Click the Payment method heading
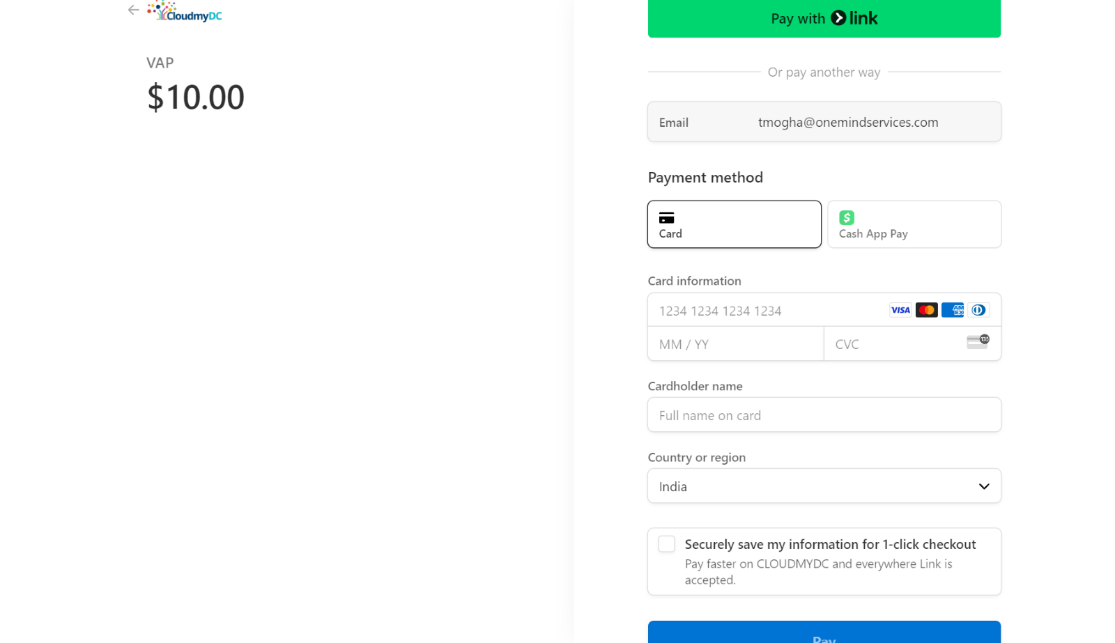 click(705, 178)
